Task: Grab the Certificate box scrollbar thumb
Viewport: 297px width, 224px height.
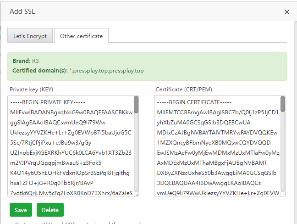Action: click(283, 104)
